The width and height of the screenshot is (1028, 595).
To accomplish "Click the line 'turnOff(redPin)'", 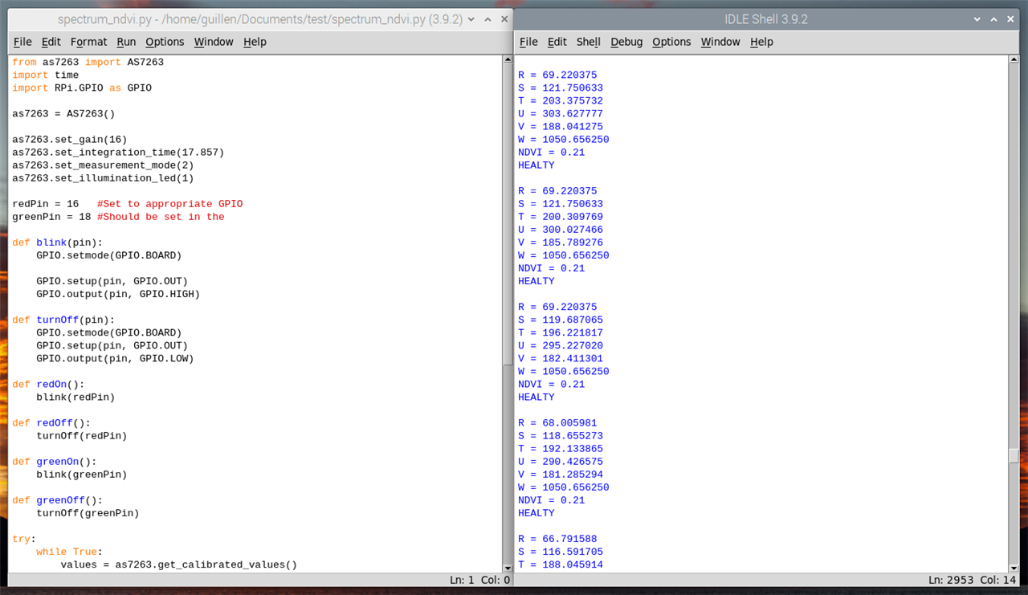I will click(81, 434).
